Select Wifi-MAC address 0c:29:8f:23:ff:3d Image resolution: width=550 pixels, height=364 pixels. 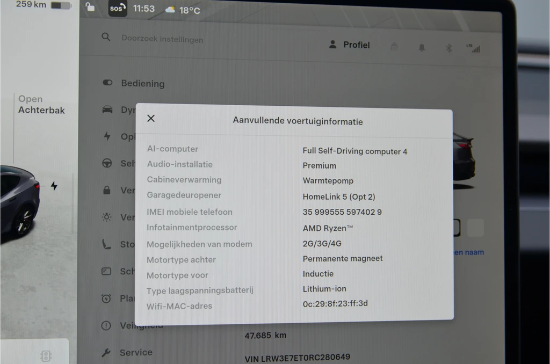(335, 304)
